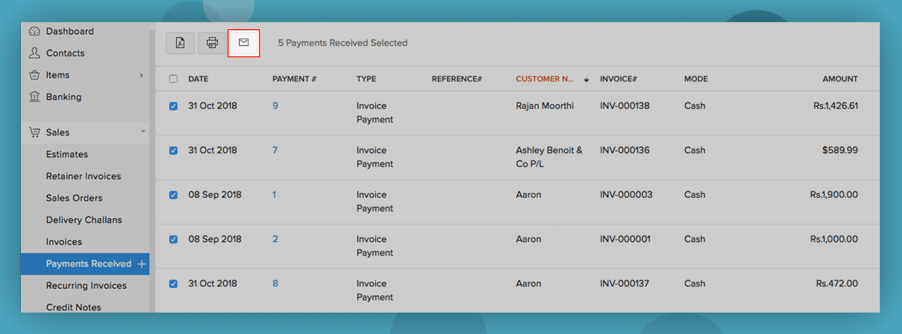Email the selected payments
This screenshot has height=334, width=902.
click(x=244, y=43)
